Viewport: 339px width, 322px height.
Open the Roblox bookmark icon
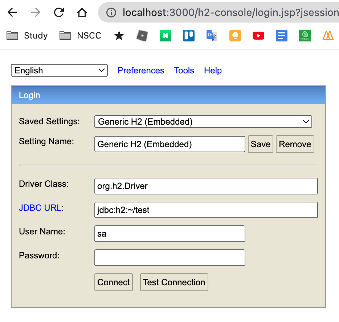142,36
